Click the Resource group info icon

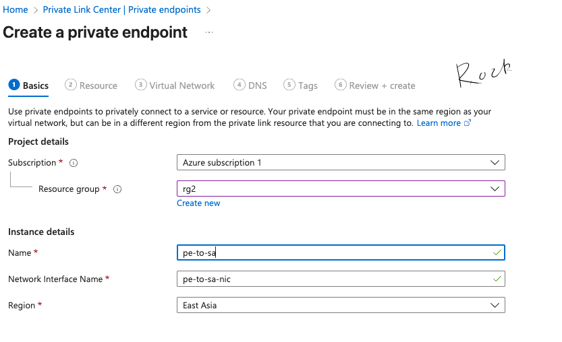point(117,189)
